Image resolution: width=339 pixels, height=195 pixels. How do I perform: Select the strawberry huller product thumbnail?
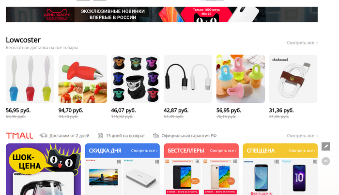(x=83, y=79)
